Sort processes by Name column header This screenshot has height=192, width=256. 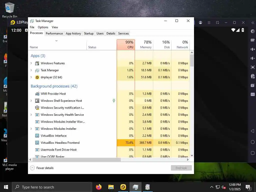tap(57, 44)
